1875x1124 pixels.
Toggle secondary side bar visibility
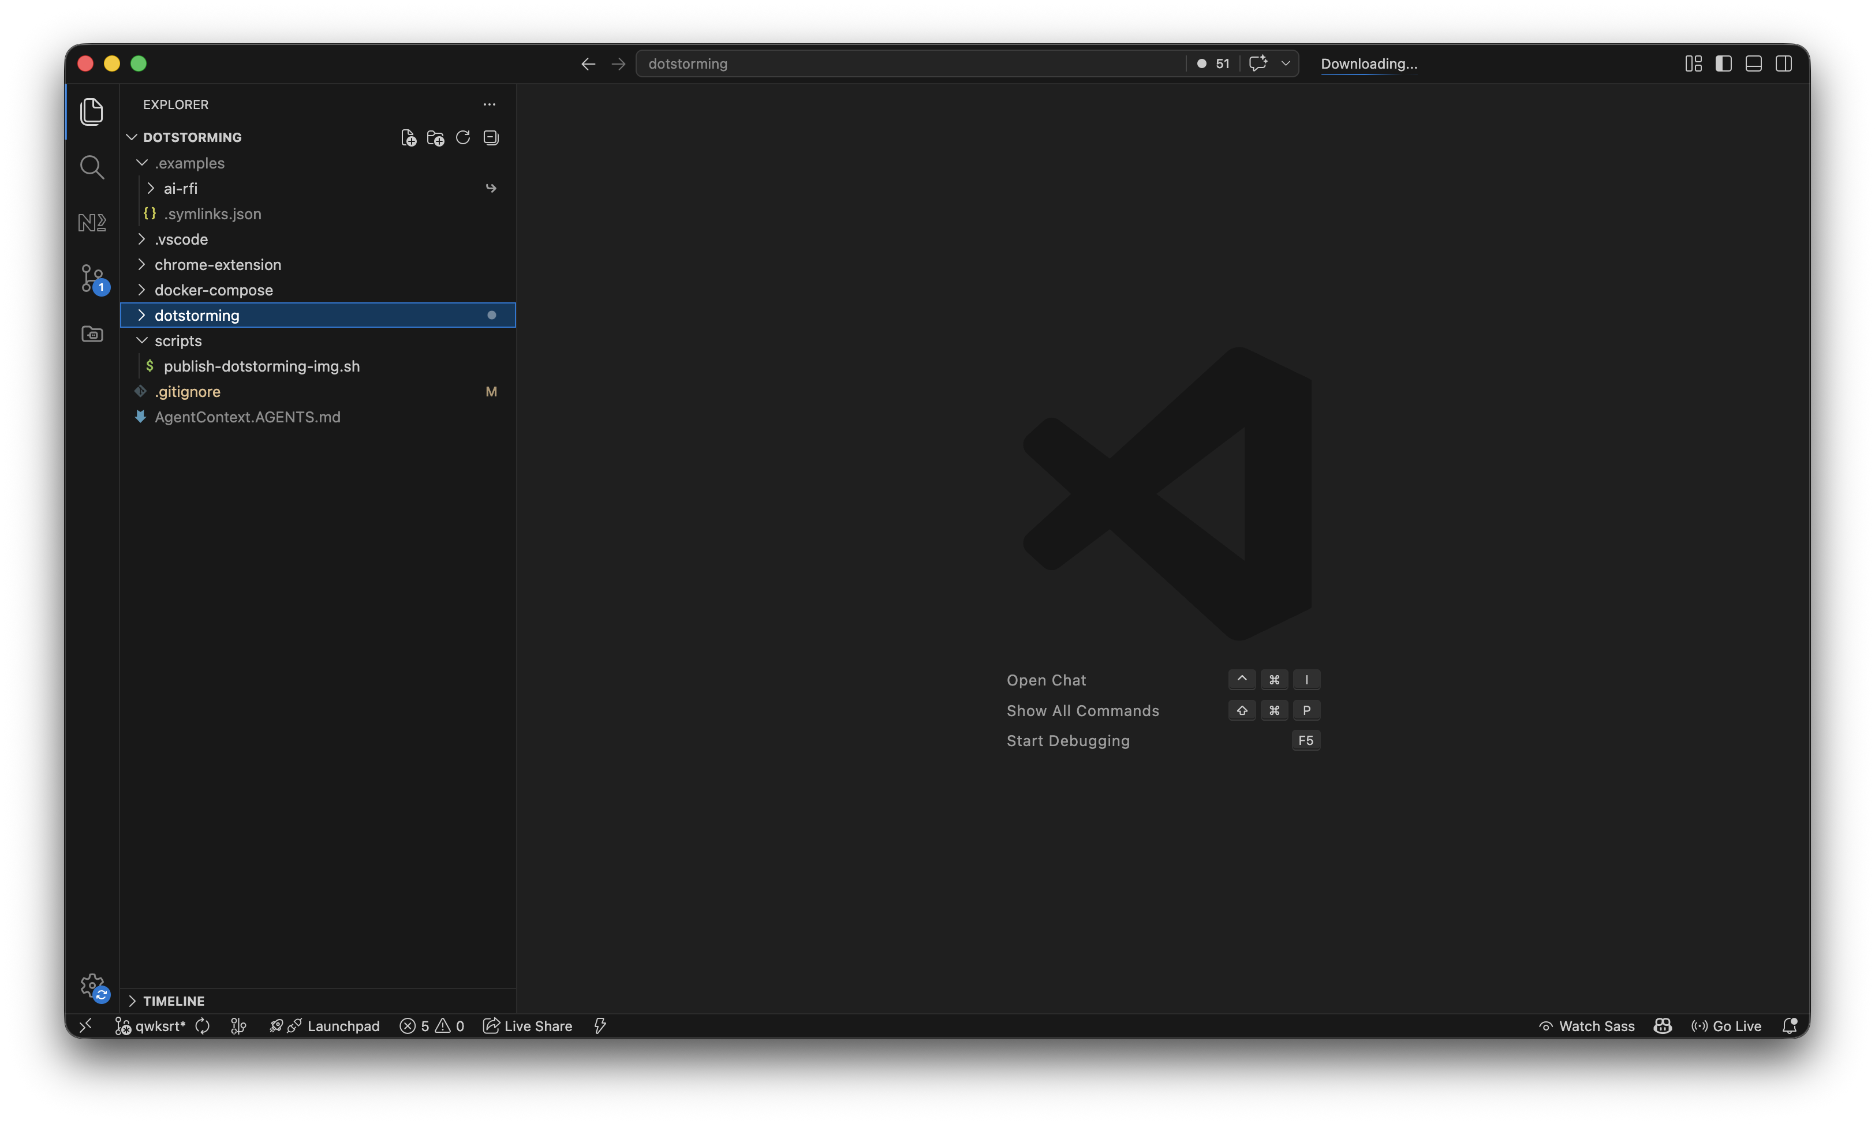[x=1783, y=63]
